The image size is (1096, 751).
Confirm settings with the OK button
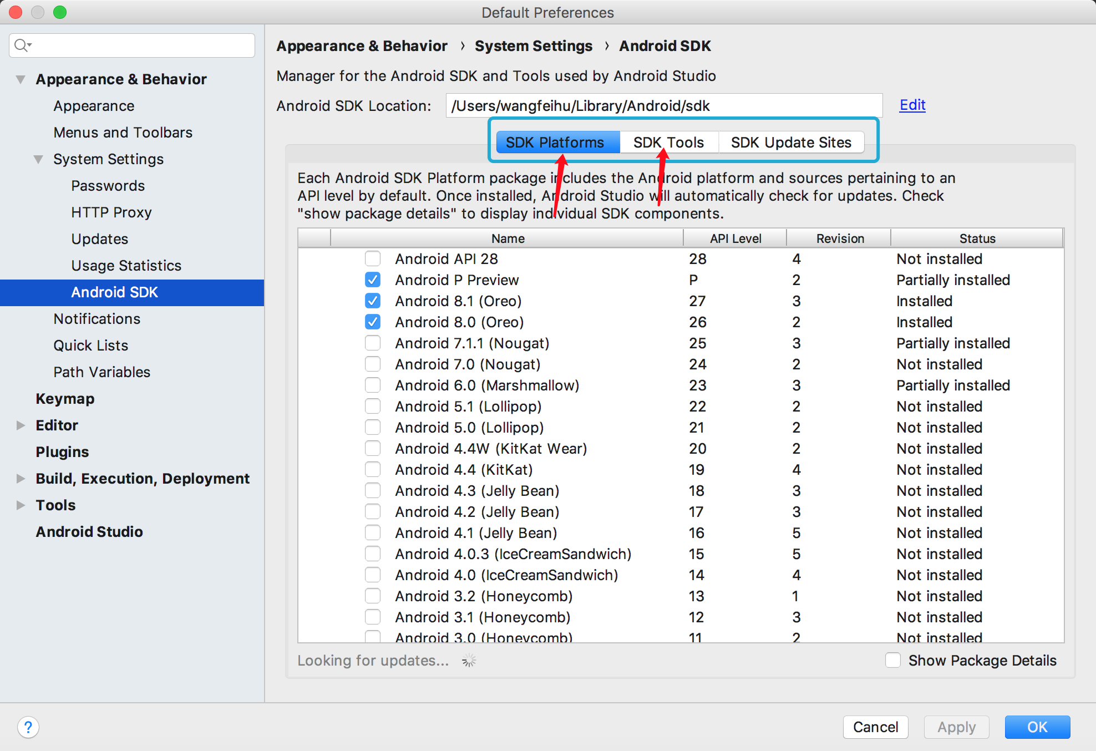pyautogui.click(x=1037, y=727)
